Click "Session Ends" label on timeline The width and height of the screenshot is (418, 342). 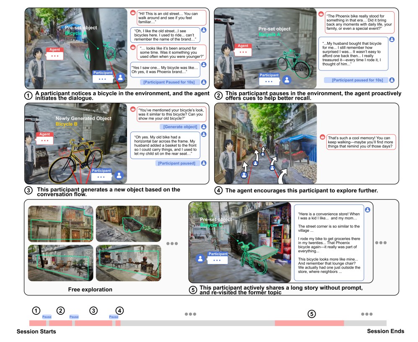(385, 332)
